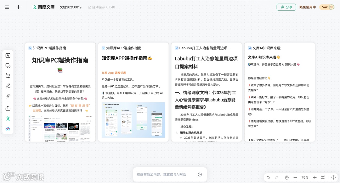Screen dimensions: 340x183
Task: Click Word icon on 知识库PC端操作指南 card
Action: pyautogui.click(x=30, y=48)
